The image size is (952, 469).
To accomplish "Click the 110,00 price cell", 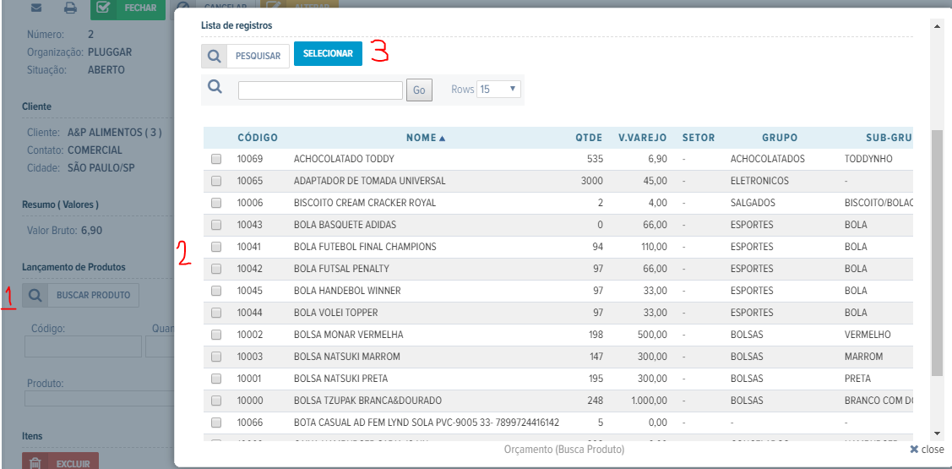I will click(653, 247).
